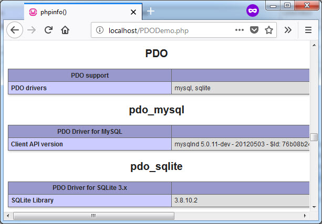Click the private browsing mask icon
This screenshot has height=224, width=322.
253,10
